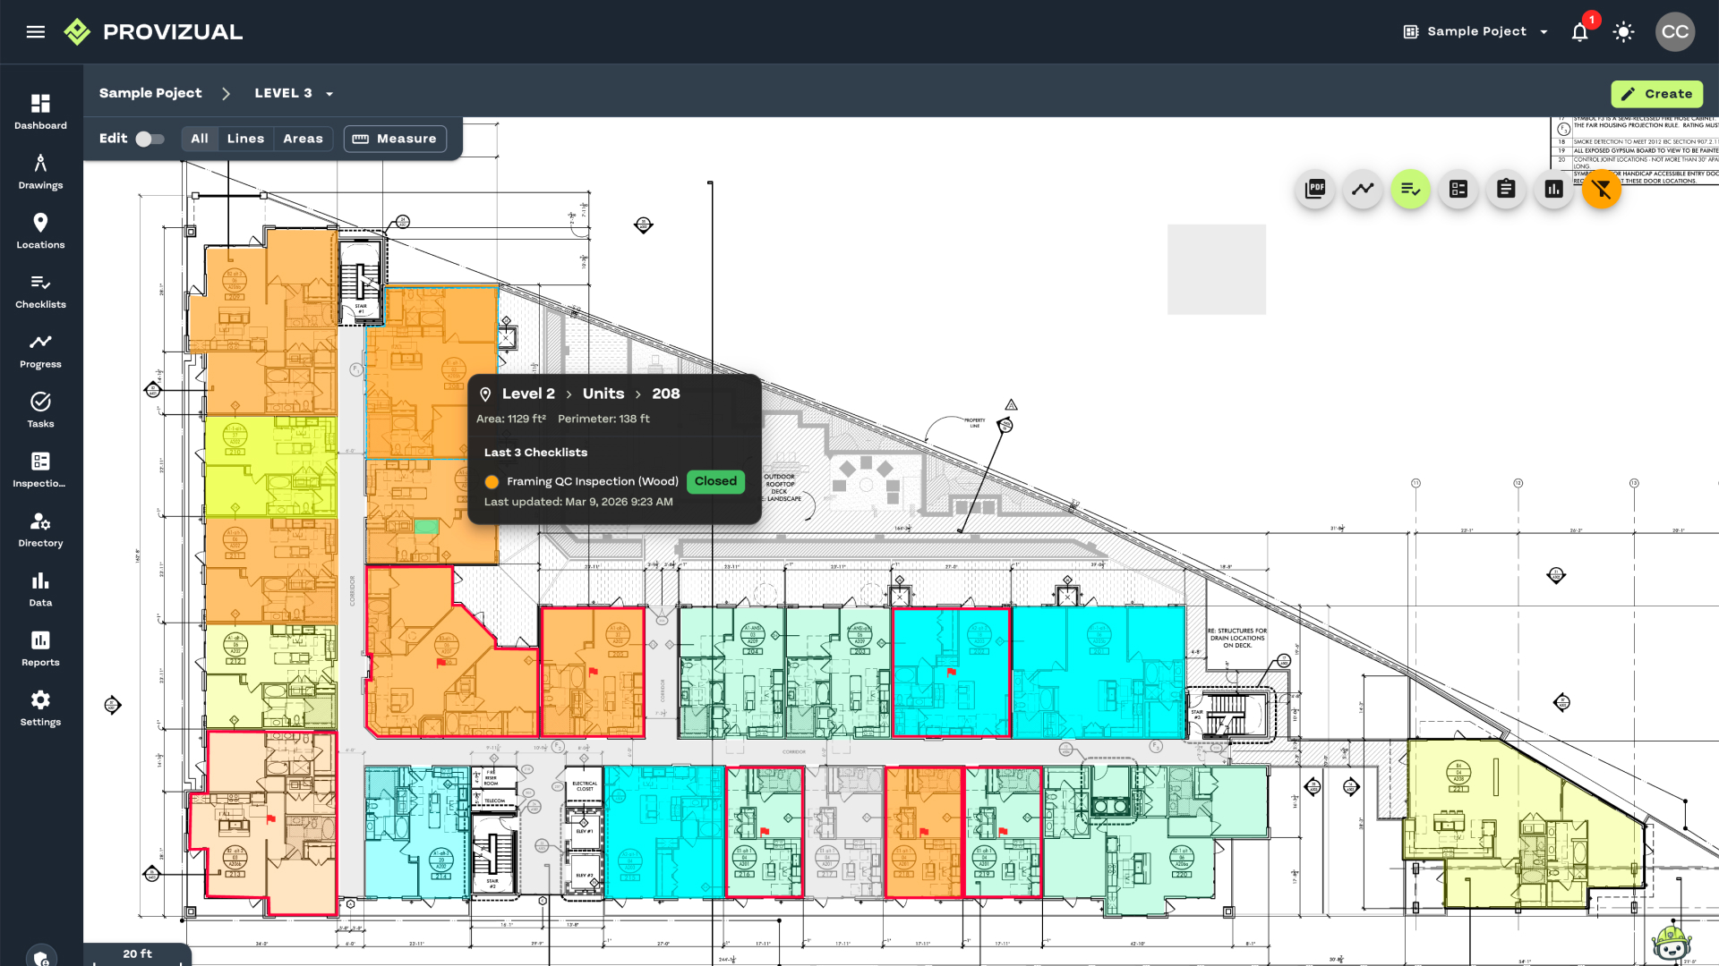Open the Sample Poject project selector dropdown
The height and width of the screenshot is (966, 1719).
point(1476,31)
